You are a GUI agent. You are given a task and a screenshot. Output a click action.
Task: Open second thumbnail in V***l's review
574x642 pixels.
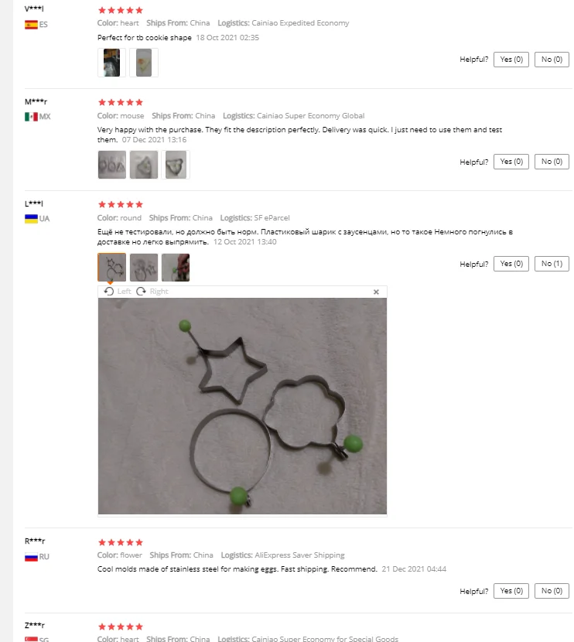[x=144, y=63]
